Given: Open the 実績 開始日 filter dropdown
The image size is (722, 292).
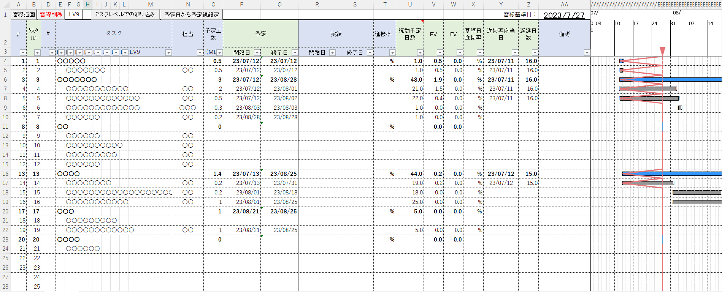Looking at the screenshot, I should (332, 52).
